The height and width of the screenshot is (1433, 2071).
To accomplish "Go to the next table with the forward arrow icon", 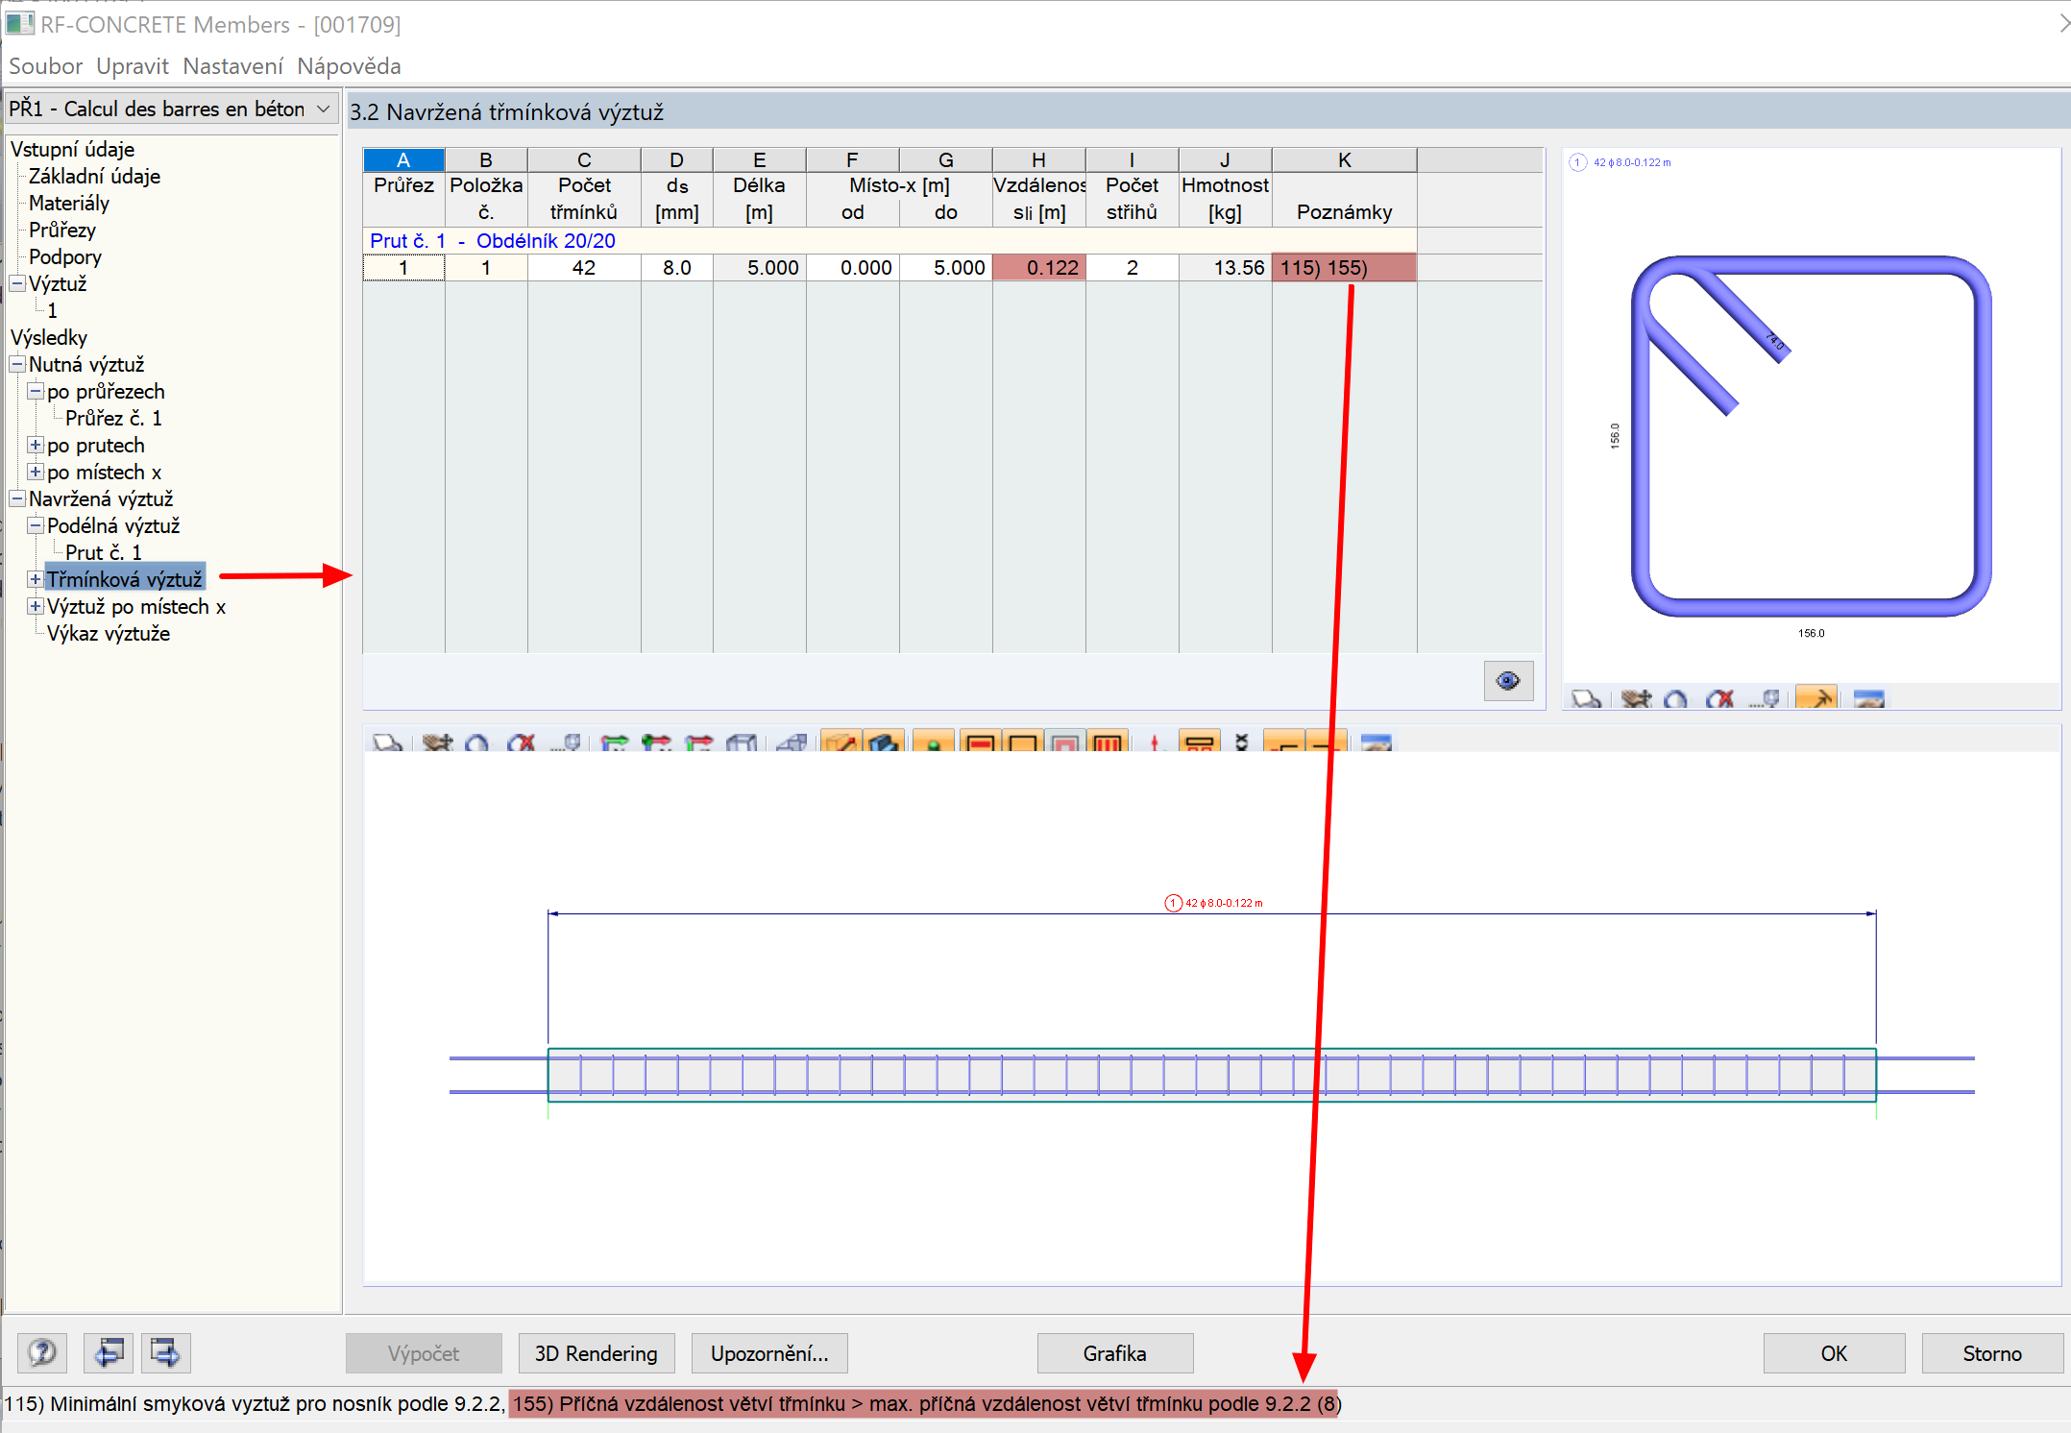I will [166, 1352].
